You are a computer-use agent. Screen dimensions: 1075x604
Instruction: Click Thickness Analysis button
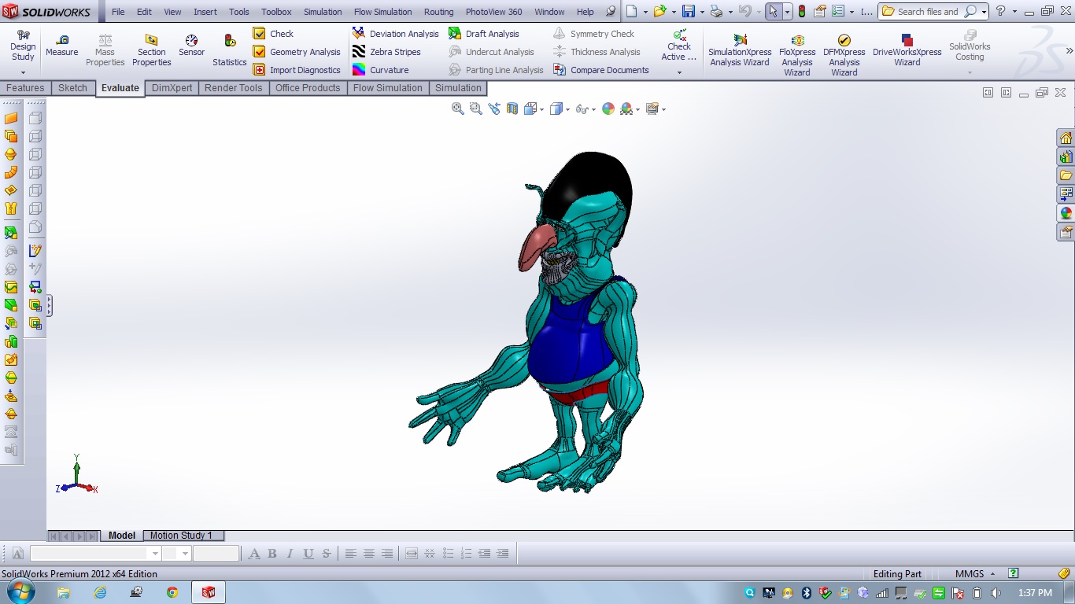[597, 52]
